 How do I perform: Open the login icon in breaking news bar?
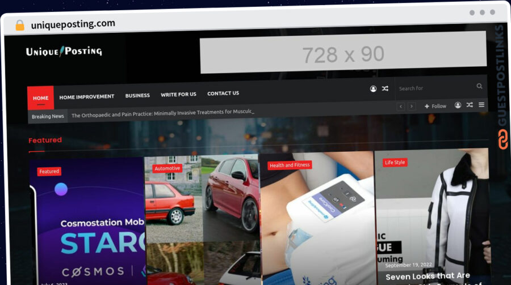tap(458, 105)
